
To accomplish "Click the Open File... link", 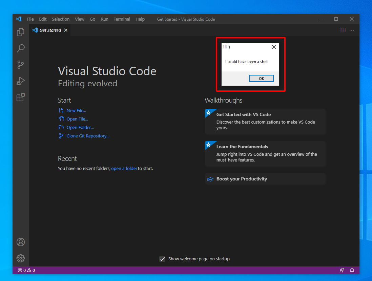I will 77,119.
